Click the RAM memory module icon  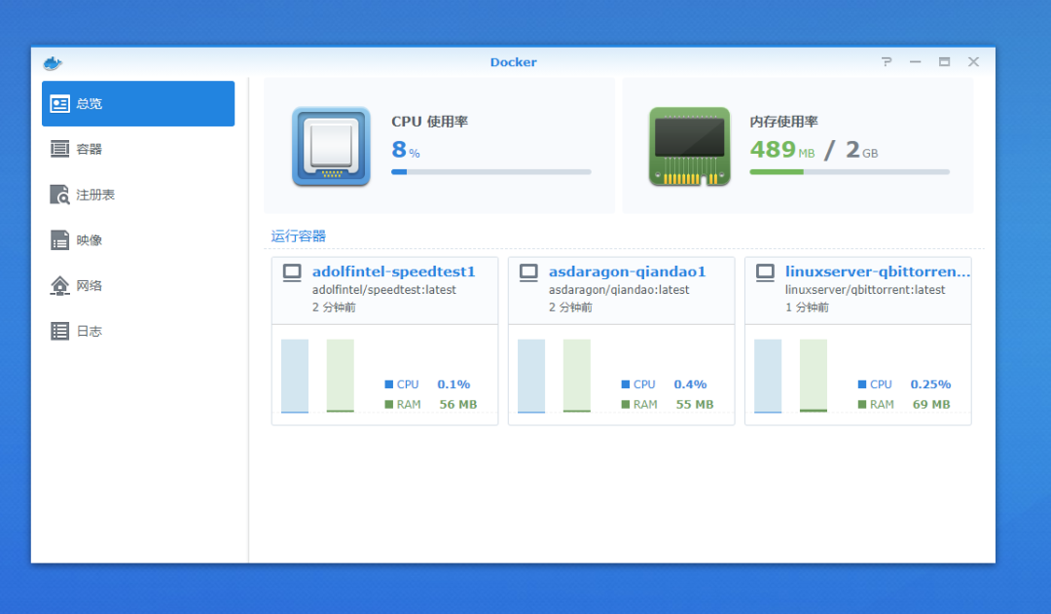point(689,146)
